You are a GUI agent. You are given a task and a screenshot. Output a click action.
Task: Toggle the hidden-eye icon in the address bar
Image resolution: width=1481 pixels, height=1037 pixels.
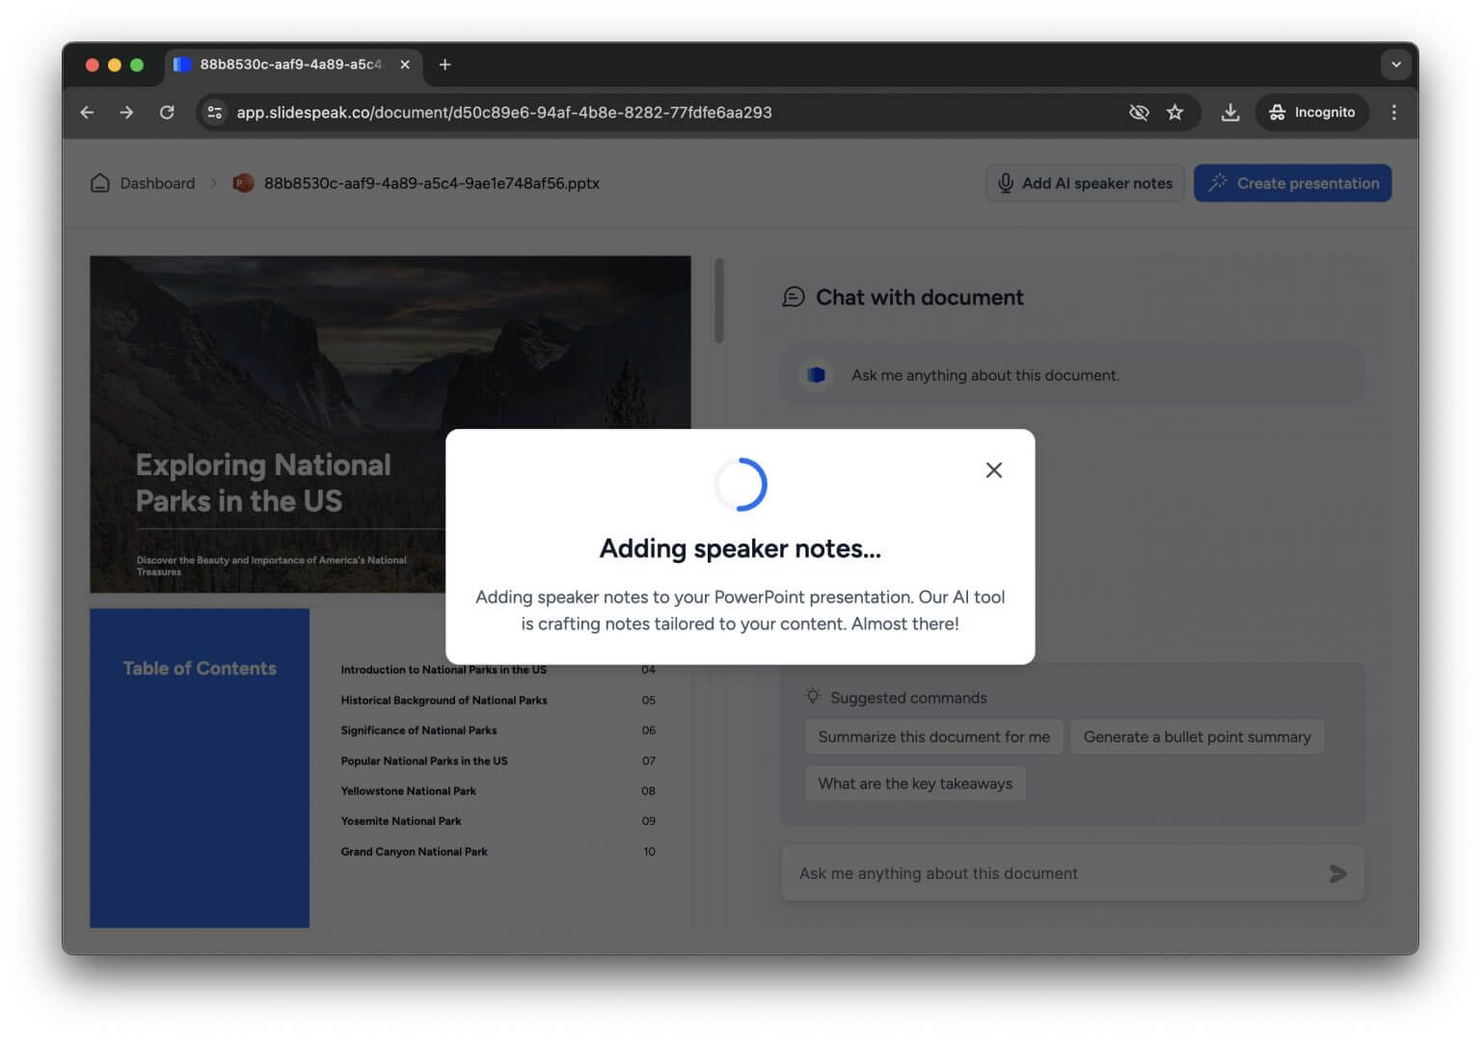[x=1139, y=112]
